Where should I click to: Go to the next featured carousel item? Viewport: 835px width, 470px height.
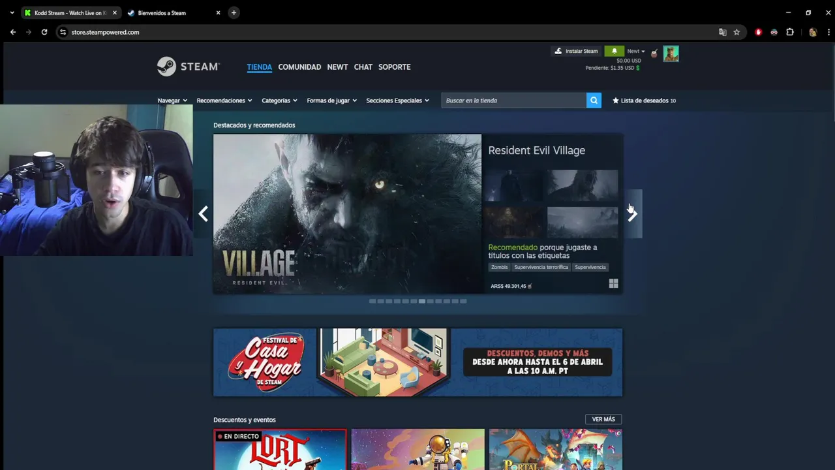(632, 214)
